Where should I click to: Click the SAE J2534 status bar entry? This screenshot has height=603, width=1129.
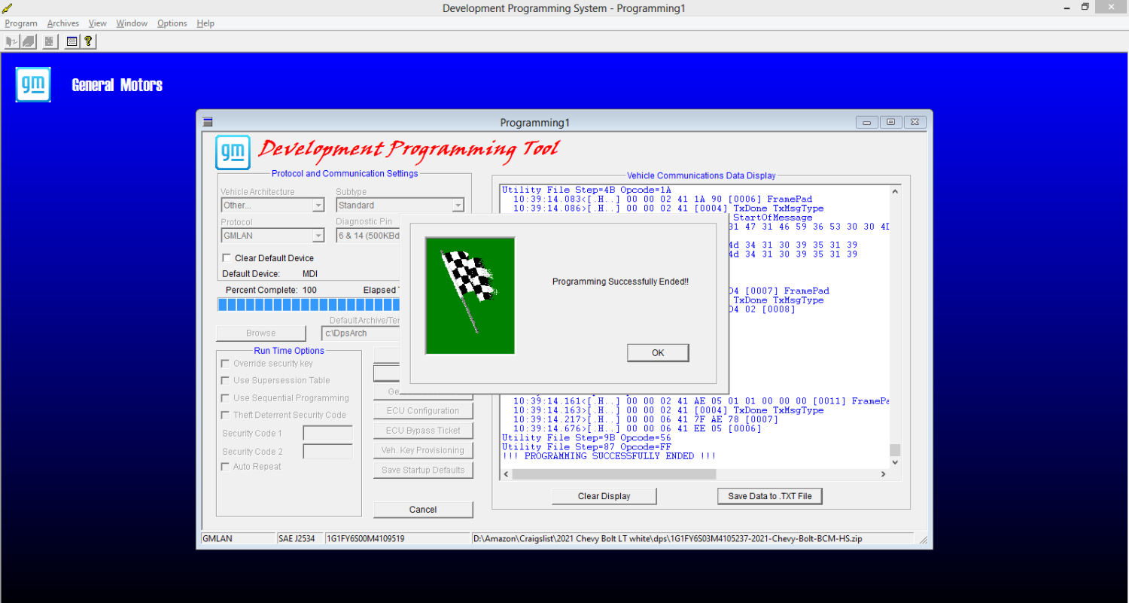[x=297, y=539]
